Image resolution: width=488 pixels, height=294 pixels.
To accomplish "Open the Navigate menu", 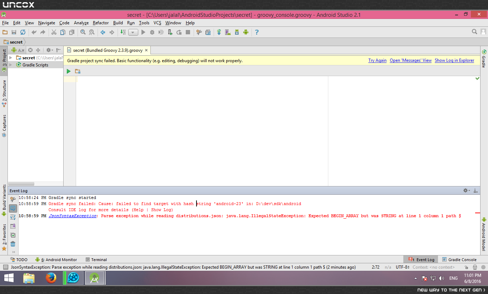I will (x=47, y=23).
